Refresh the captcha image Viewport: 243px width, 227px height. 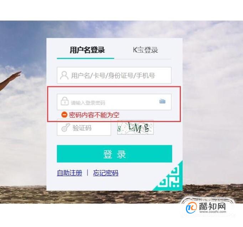click(x=135, y=127)
